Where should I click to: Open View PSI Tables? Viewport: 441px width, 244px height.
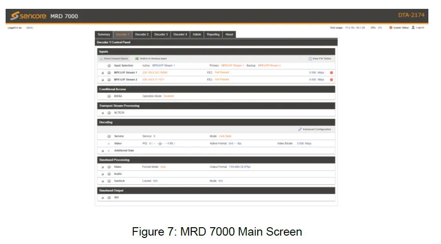pyautogui.click(x=320, y=59)
